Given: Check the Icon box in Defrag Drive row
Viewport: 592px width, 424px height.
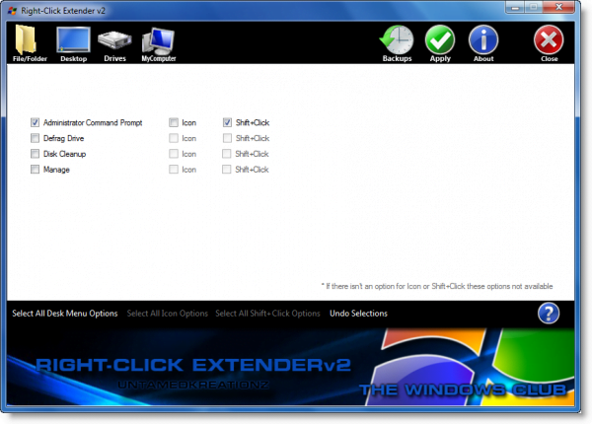Looking at the screenshot, I should click(174, 138).
